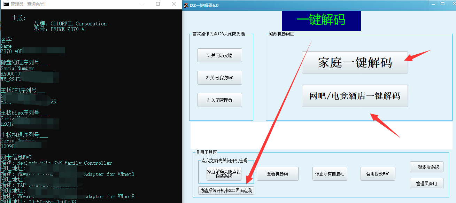Maximize the command prompt window
The width and height of the screenshot is (456, 203).
(x=157, y=4)
